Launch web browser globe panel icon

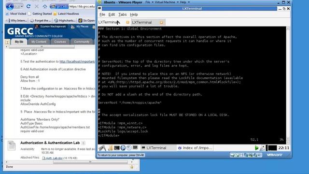click(x=123, y=148)
